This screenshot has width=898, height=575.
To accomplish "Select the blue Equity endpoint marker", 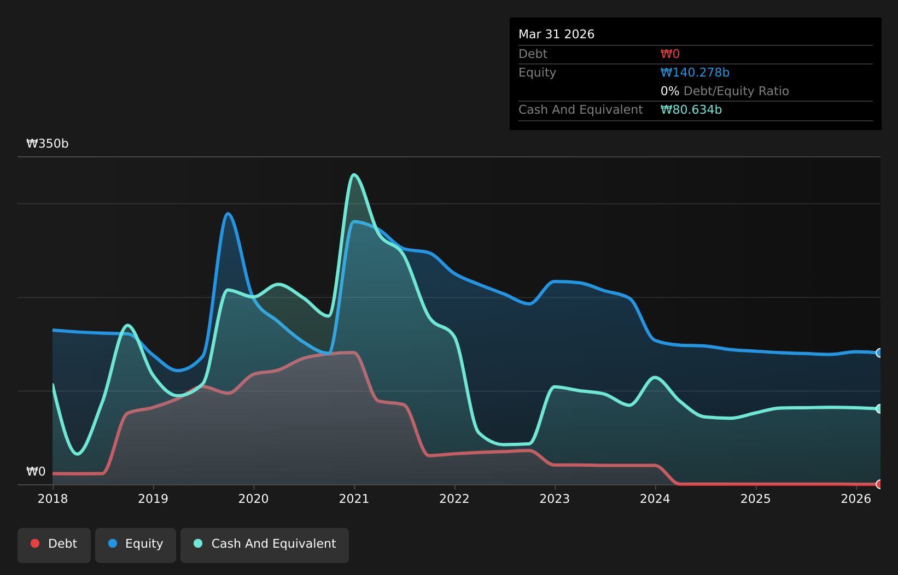I will click(x=879, y=353).
